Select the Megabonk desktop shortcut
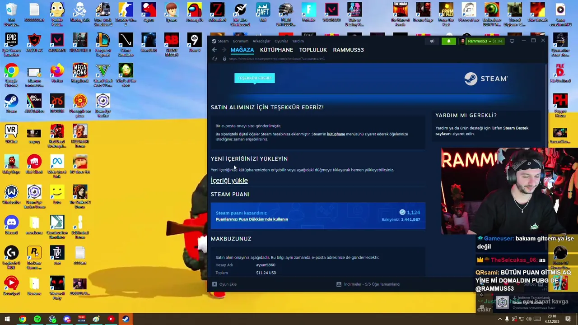The width and height of the screenshot is (578, 325). pos(80,73)
